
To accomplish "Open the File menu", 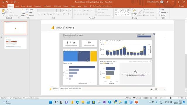I will pos(4,6).
